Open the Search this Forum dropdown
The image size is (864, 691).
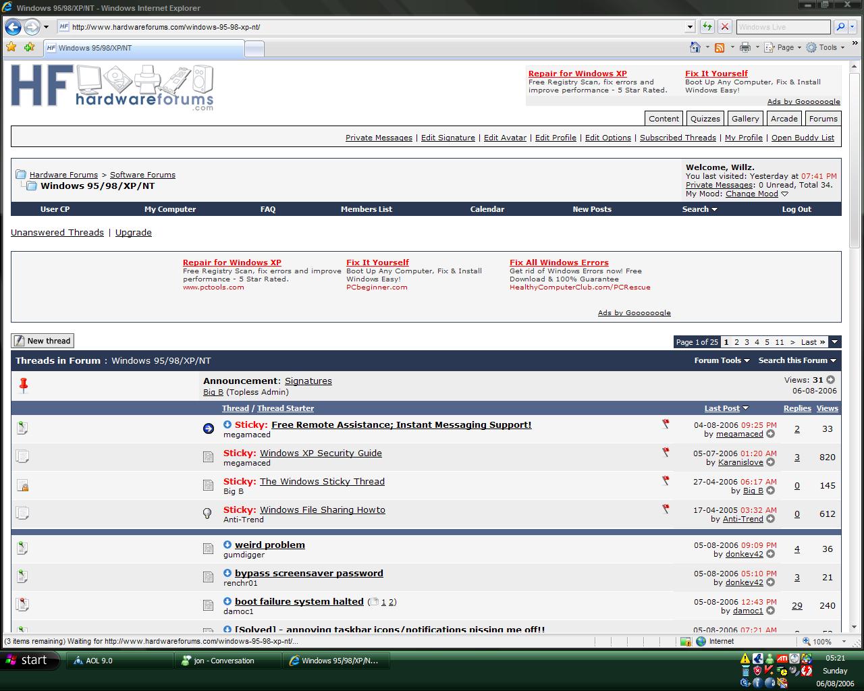click(797, 360)
